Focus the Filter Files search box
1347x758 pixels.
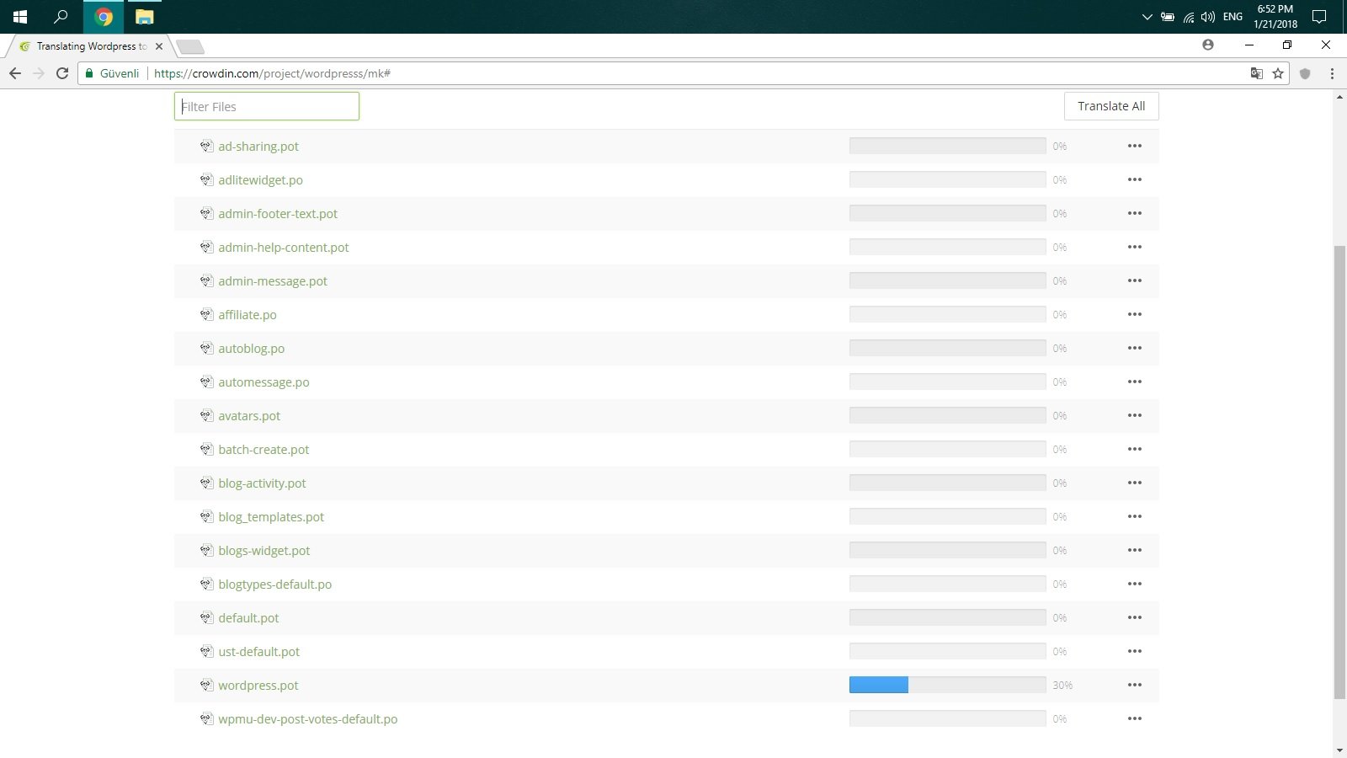267,106
